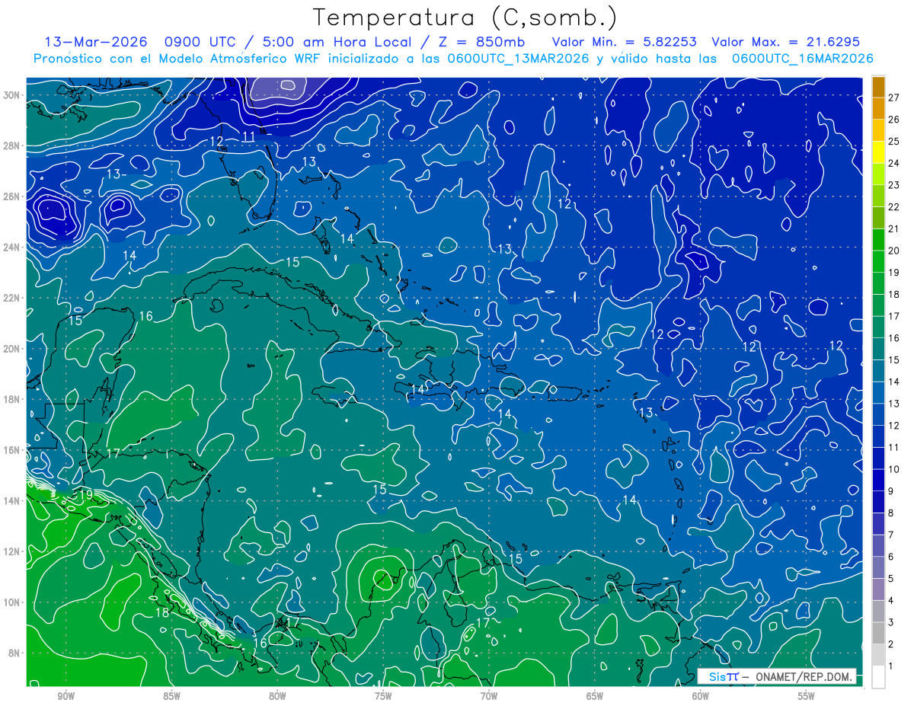
Task: Click color scale label 2
Action: tap(891, 644)
